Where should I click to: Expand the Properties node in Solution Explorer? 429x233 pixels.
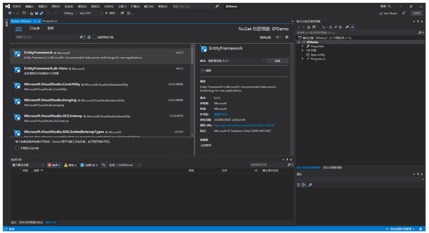[303, 46]
